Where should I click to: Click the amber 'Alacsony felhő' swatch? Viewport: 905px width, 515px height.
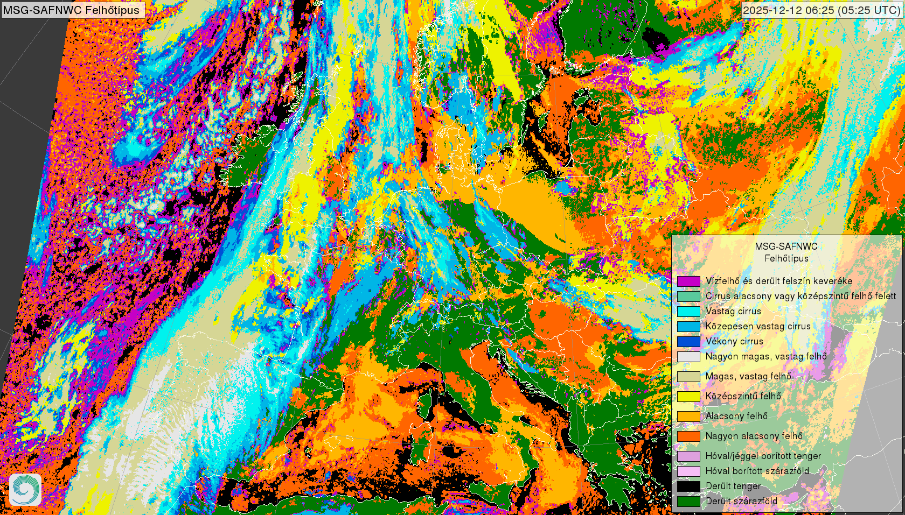(x=688, y=416)
